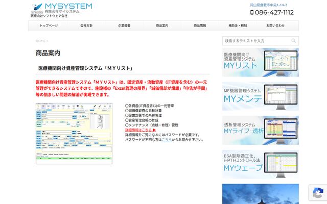Click the MYリスト application screenshot image
The image size is (327, 204).
click(x=74, y=134)
